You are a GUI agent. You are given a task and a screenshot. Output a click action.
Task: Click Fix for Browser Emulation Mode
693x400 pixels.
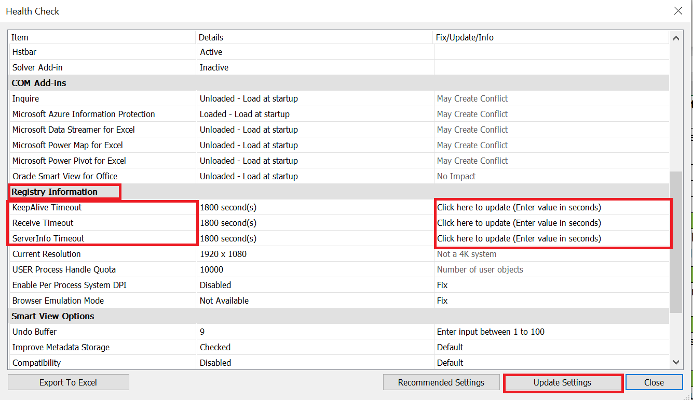click(x=442, y=301)
